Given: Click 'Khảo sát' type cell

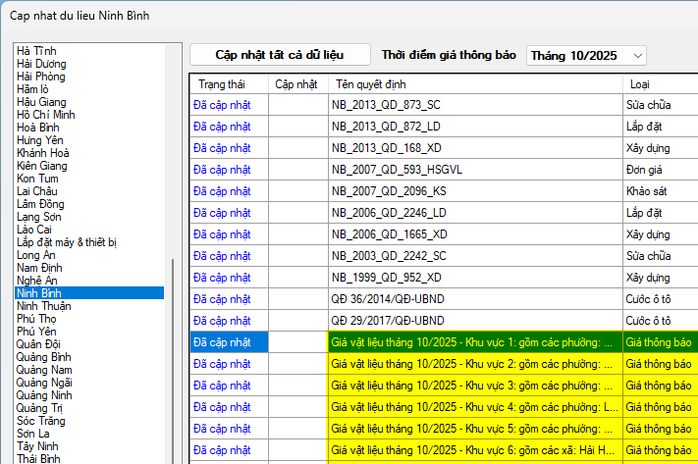Looking at the screenshot, I should click(x=647, y=190).
